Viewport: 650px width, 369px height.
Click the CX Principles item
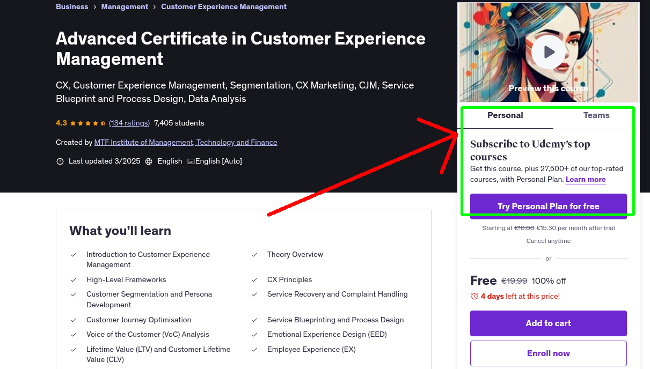point(289,279)
